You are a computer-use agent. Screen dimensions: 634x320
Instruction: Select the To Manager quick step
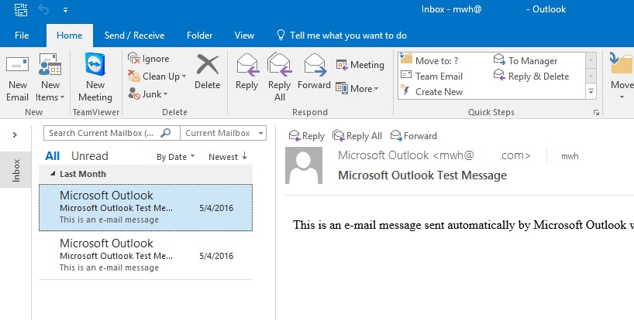click(x=525, y=60)
